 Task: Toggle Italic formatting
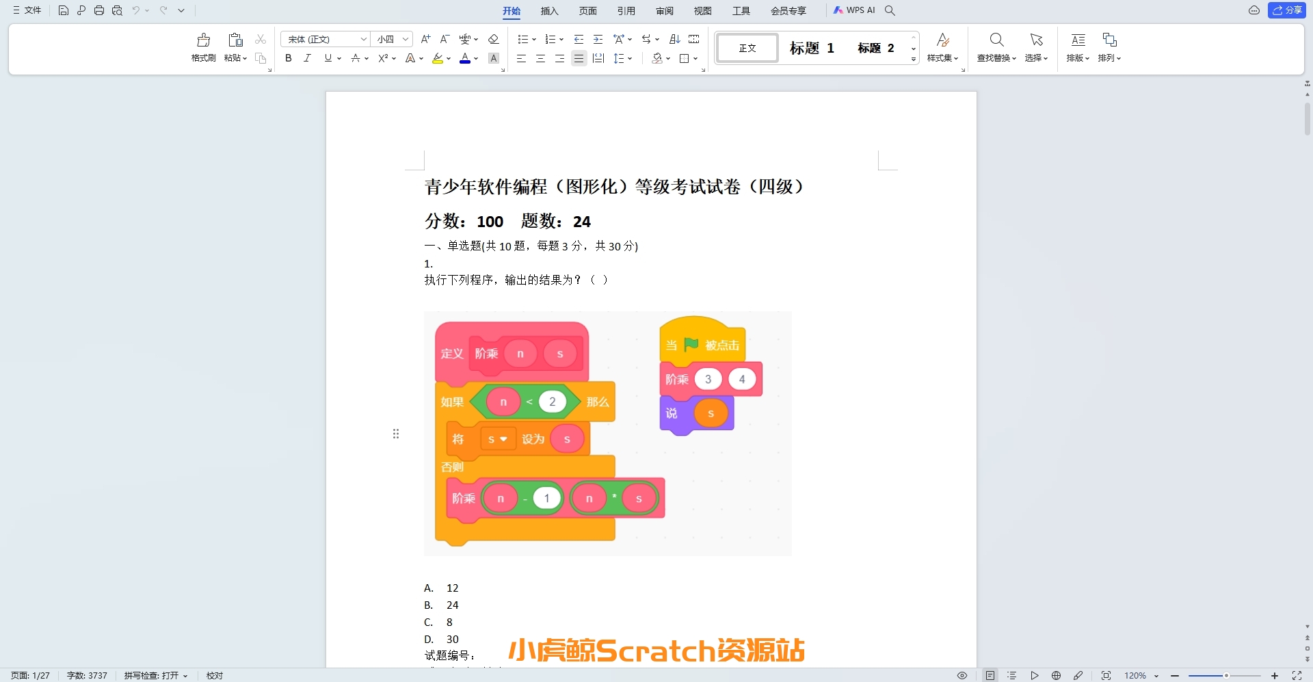[308, 59]
